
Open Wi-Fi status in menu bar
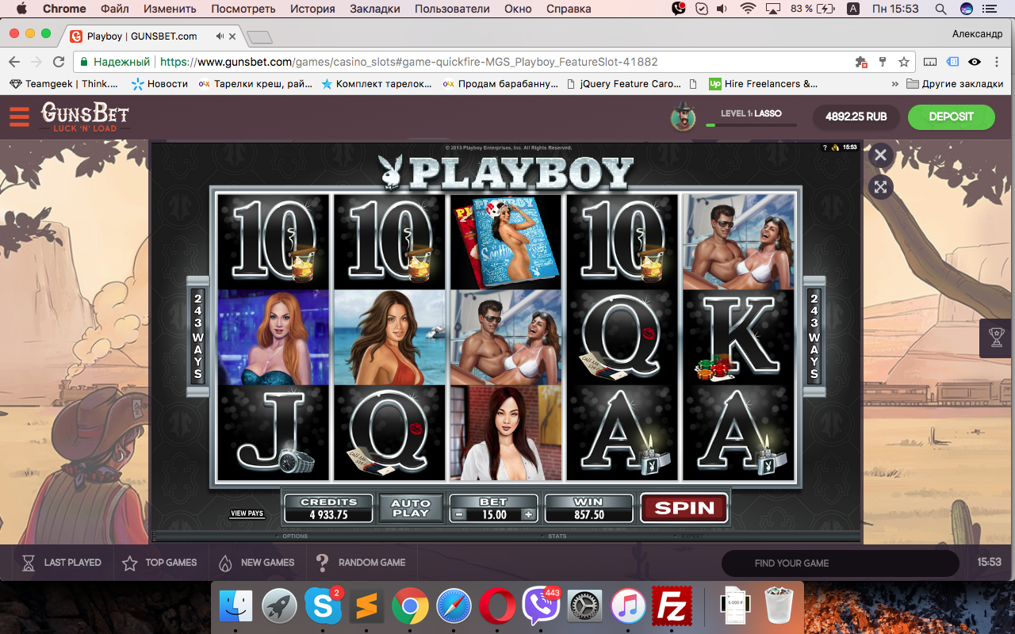tap(748, 9)
